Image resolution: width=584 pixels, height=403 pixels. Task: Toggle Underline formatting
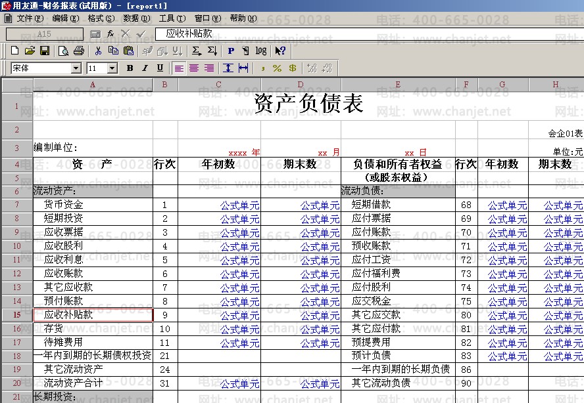[160, 68]
